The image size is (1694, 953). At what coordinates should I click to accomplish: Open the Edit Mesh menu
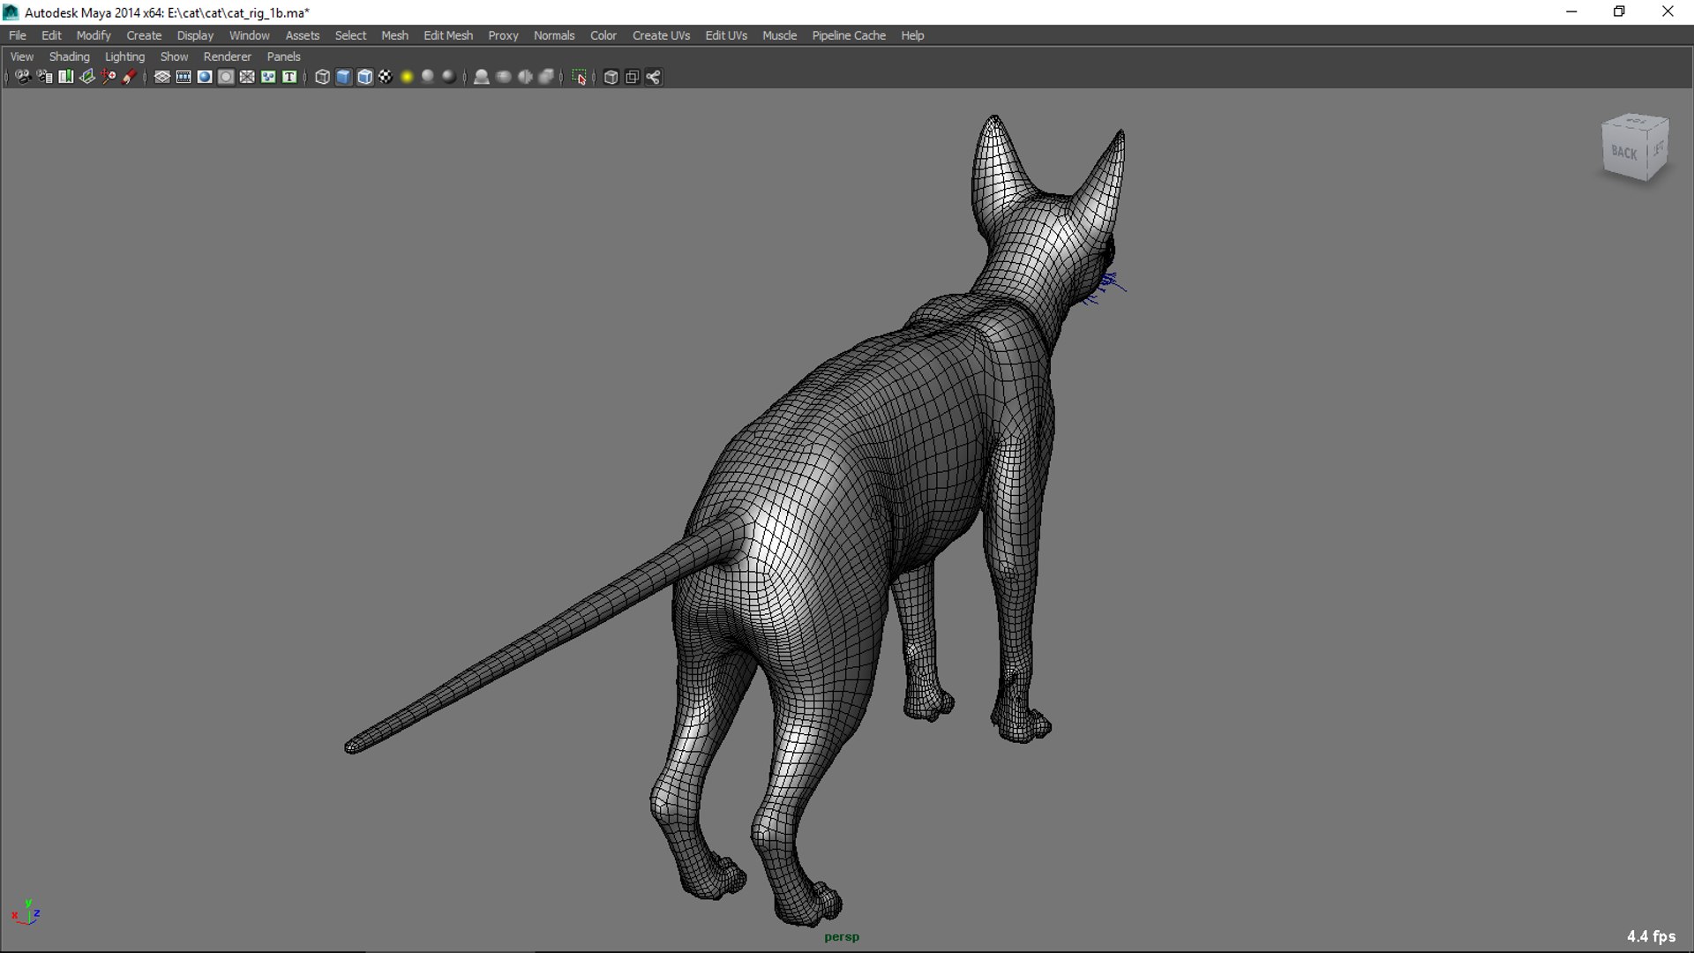click(448, 35)
